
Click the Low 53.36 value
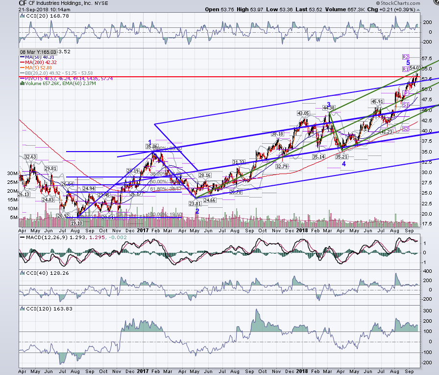tap(279, 9)
